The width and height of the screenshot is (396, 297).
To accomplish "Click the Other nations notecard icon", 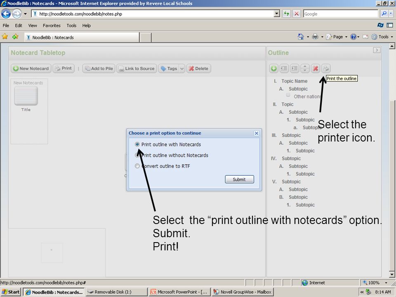I will (288, 95).
